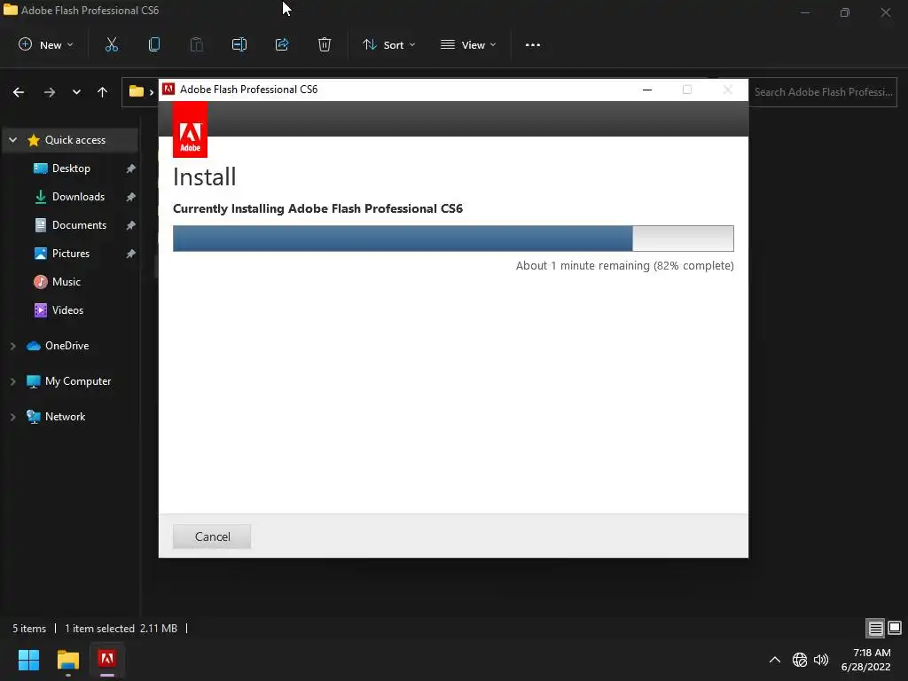Viewport: 908px width, 681px height.
Task: Open Desktop in sidebar
Action: pyautogui.click(x=71, y=168)
